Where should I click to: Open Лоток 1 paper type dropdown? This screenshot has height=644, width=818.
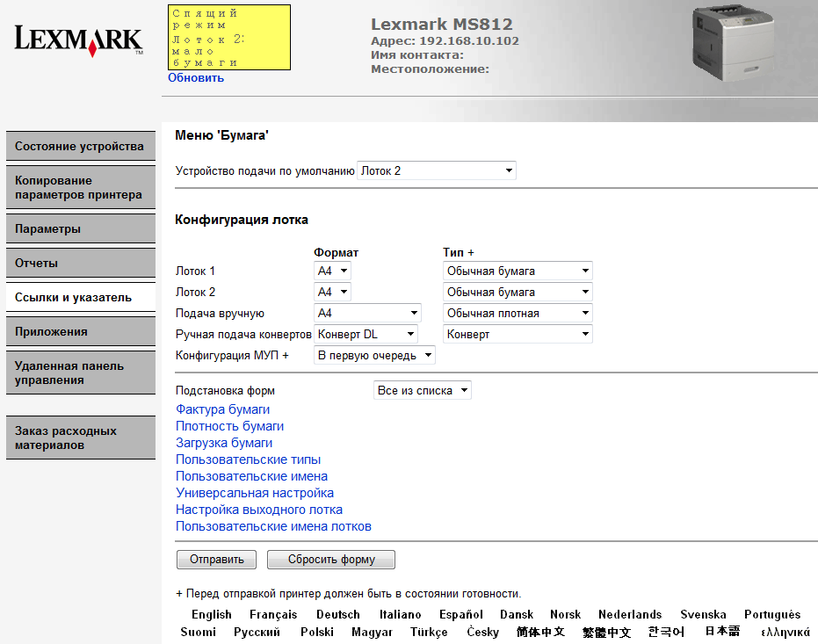(x=518, y=271)
